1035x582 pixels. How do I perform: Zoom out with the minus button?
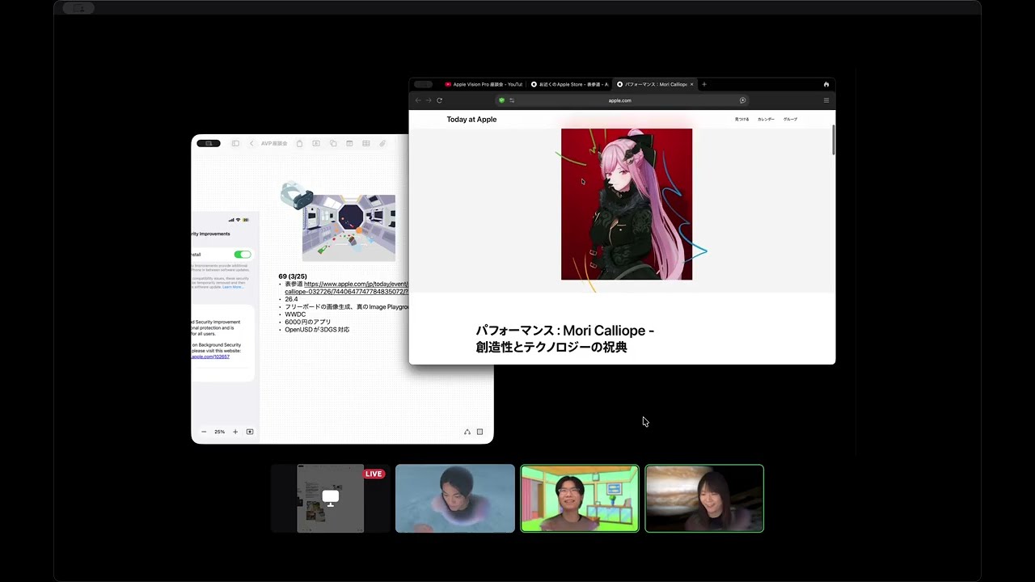[204, 432]
